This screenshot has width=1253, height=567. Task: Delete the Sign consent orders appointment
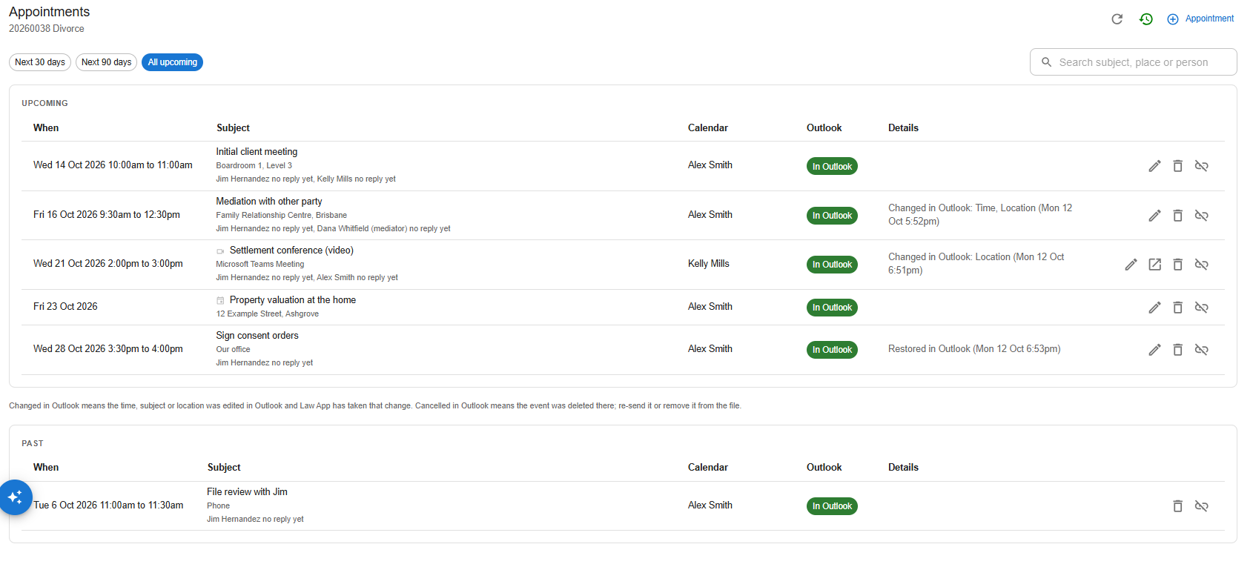pos(1177,350)
